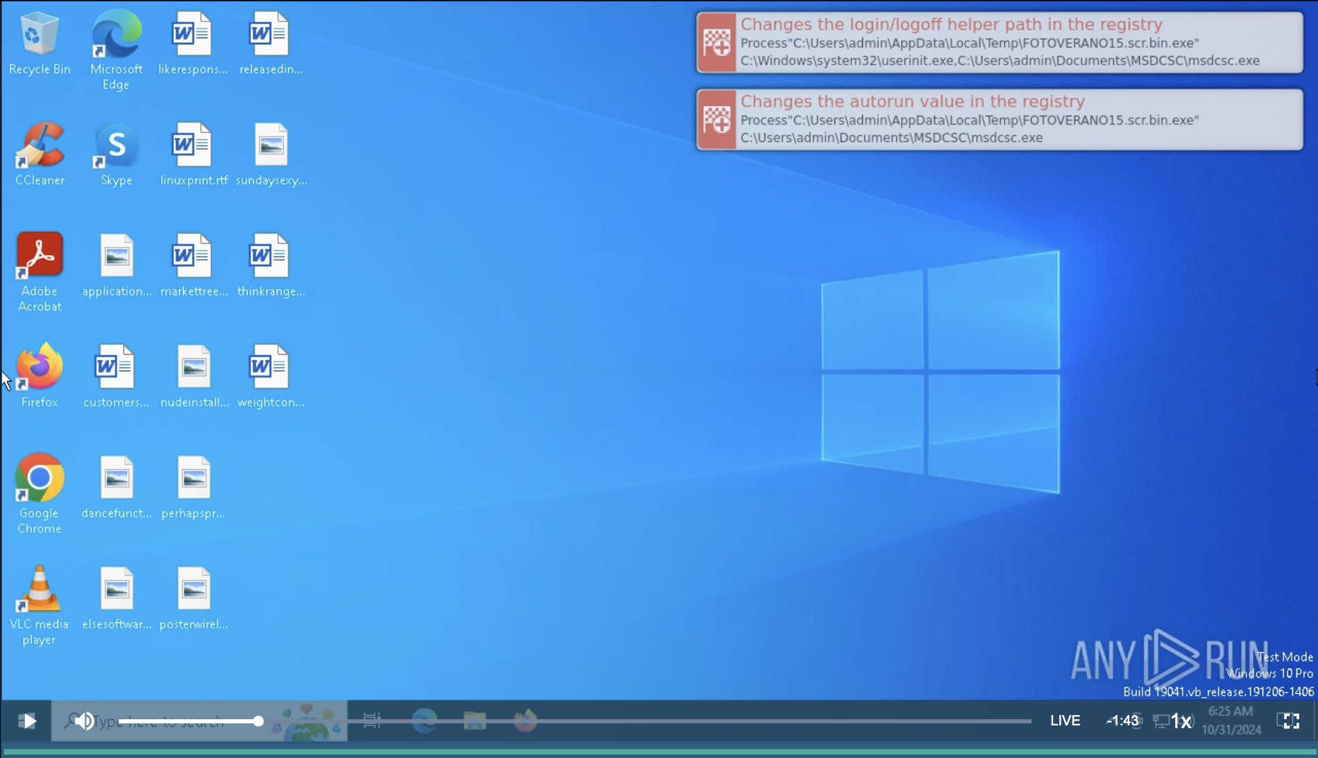This screenshot has width=1318, height=758.
Task: Open the linuxprint.rtf document
Action: click(194, 154)
